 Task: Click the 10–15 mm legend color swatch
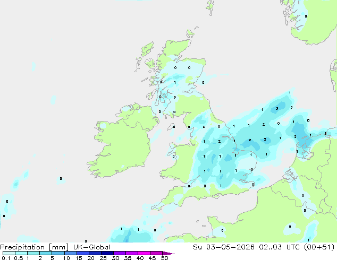pyautogui.click(x=71, y=253)
